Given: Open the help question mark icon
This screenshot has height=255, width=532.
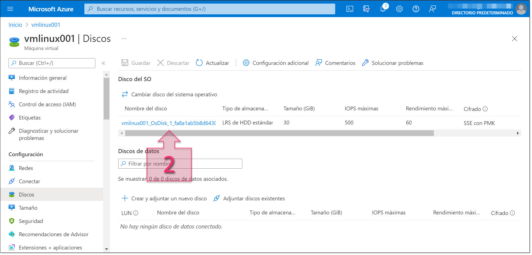Looking at the screenshot, I should tap(416, 9).
